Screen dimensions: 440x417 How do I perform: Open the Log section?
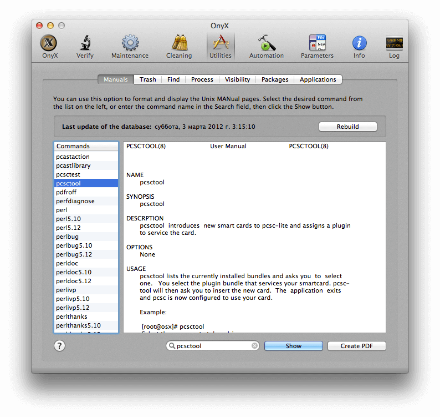point(394,47)
